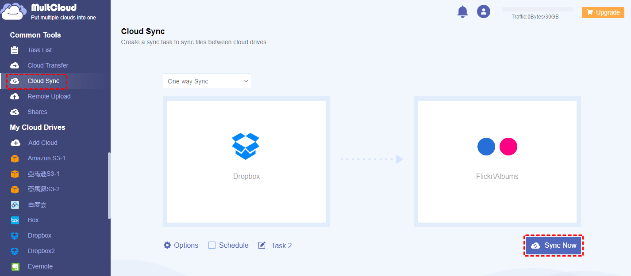Screen dimensions: 631x276
Task: Click Traffic:0Bytes/30GB text
Action: click(535, 17)
